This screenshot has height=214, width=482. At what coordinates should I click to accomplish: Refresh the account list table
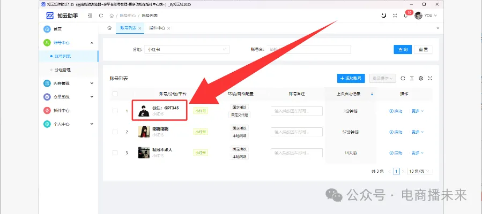click(x=403, y=78)
